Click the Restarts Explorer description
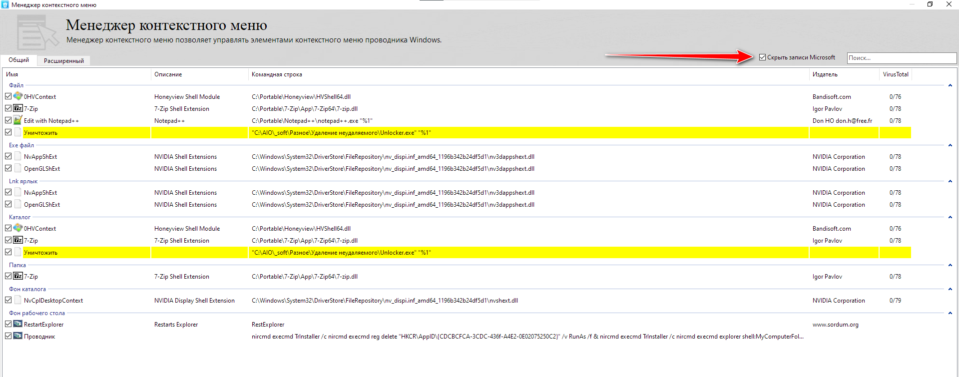 tap(176, 325)
